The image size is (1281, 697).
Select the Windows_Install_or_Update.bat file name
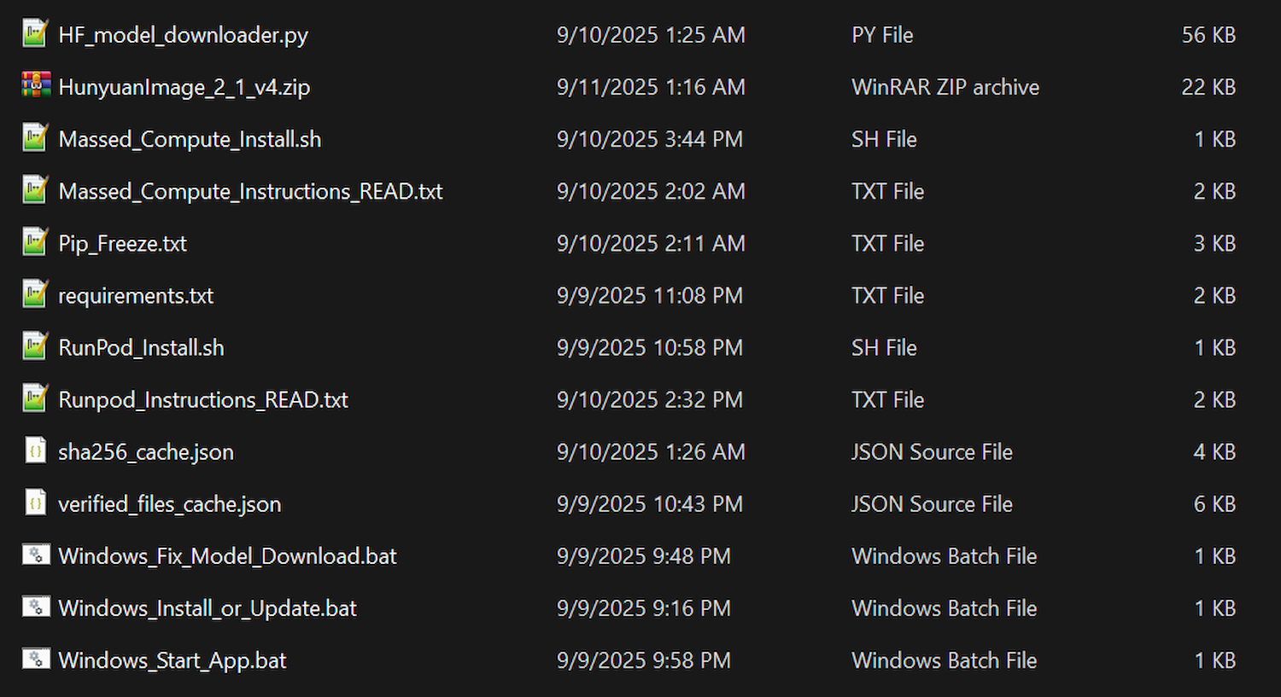[208, 608]
